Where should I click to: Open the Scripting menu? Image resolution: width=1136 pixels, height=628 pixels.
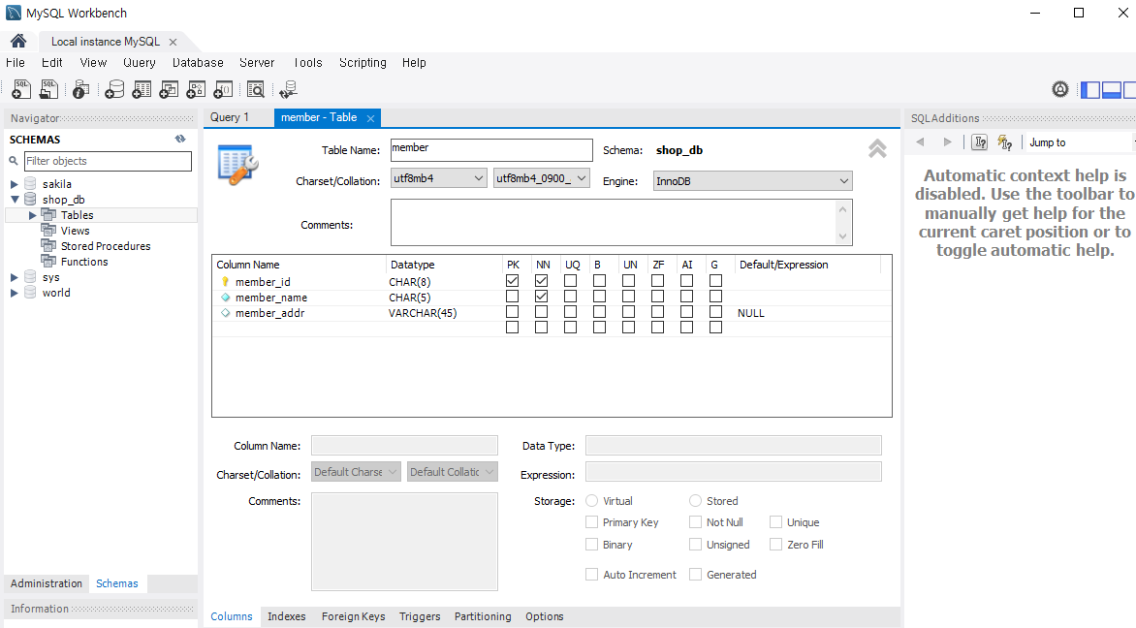coord(363,63)
